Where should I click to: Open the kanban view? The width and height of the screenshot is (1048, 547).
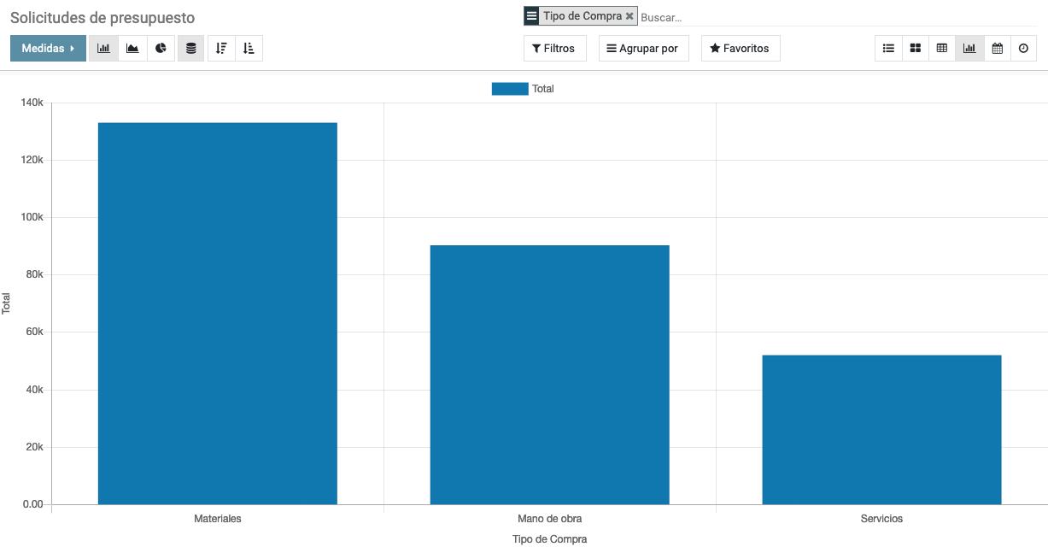(x=916, y=49)
